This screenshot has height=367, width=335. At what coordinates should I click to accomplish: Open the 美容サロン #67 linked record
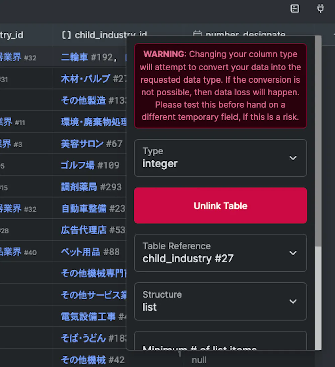point(91,144)
